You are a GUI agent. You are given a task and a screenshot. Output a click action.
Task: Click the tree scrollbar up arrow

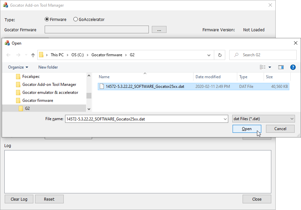point(89,76)
